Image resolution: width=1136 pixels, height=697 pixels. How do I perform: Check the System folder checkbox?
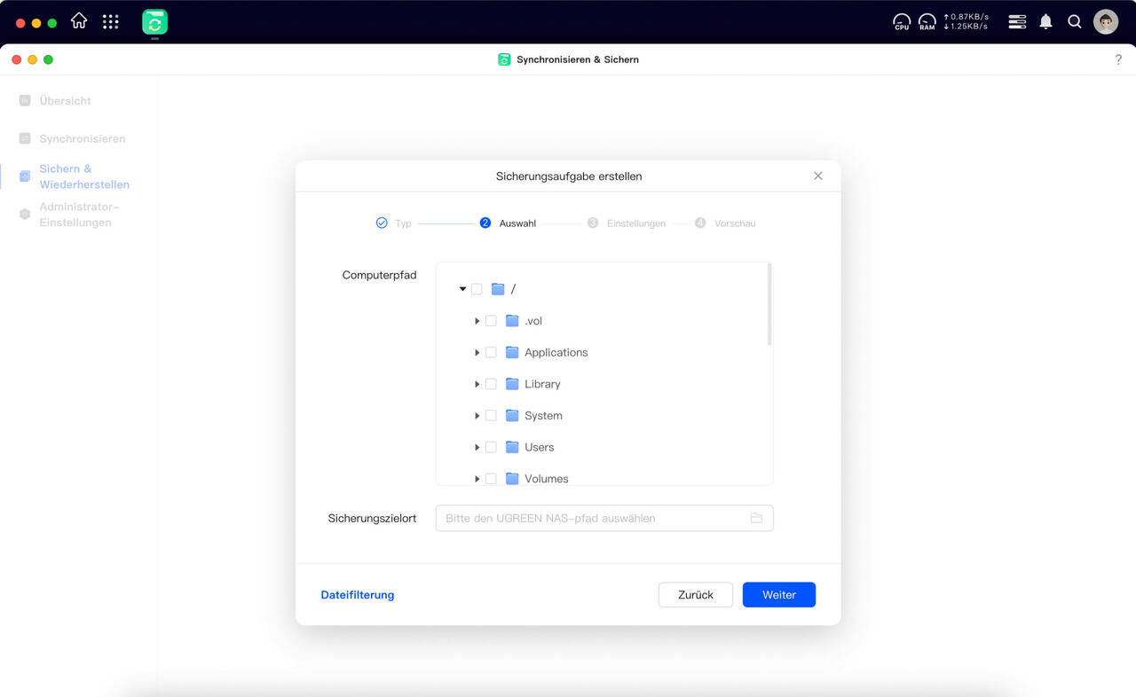491,416
